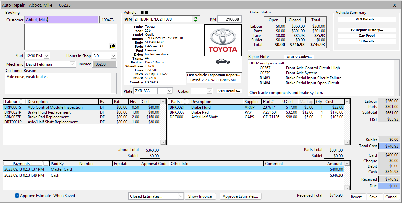402x203 pixels.
Task: Click the Show Invoice button
Action: tap(200, 196)
